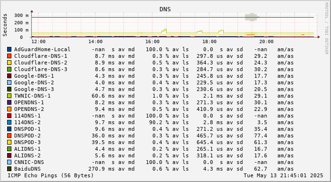Viewport: 331px width, 182px height.
Task: Click the DNSPOD-1 navy swatch
Action: pos(9,129)
